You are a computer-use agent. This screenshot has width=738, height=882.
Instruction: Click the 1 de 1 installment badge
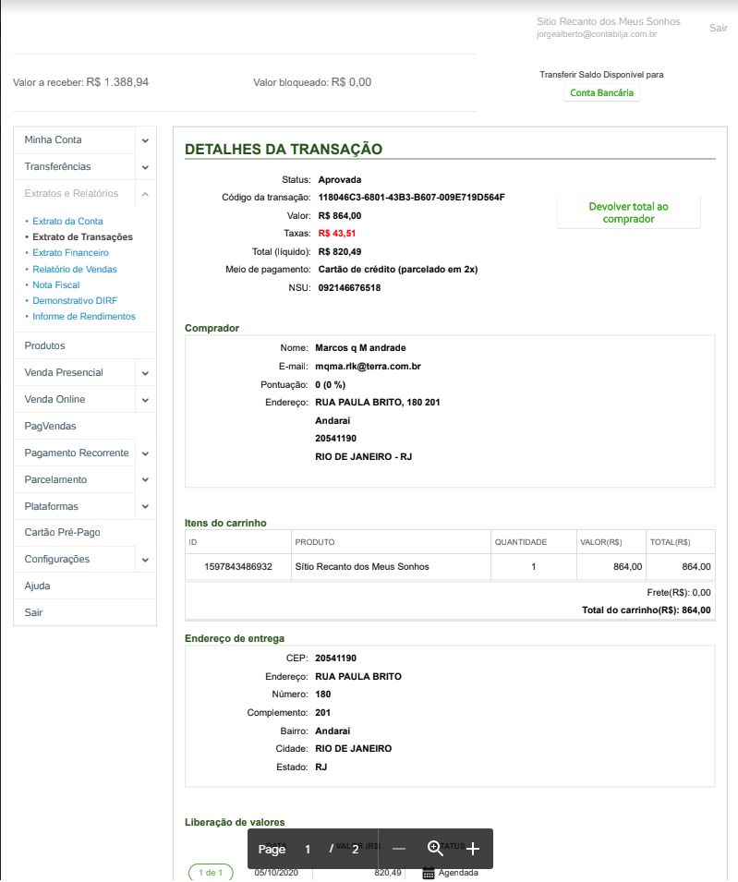click(x=211, y=873)
